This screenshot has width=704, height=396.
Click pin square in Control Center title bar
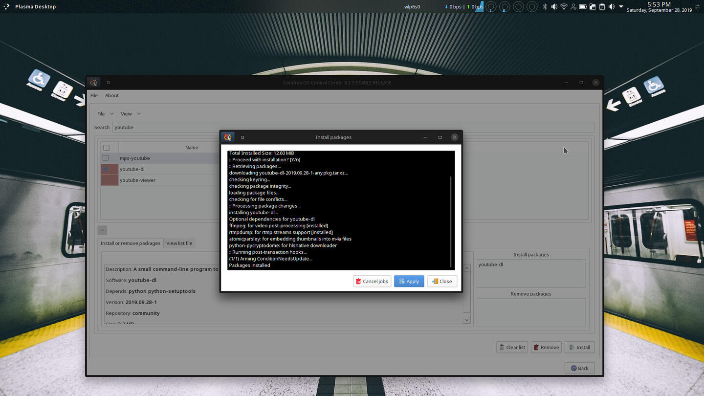(x=108, y=83)
